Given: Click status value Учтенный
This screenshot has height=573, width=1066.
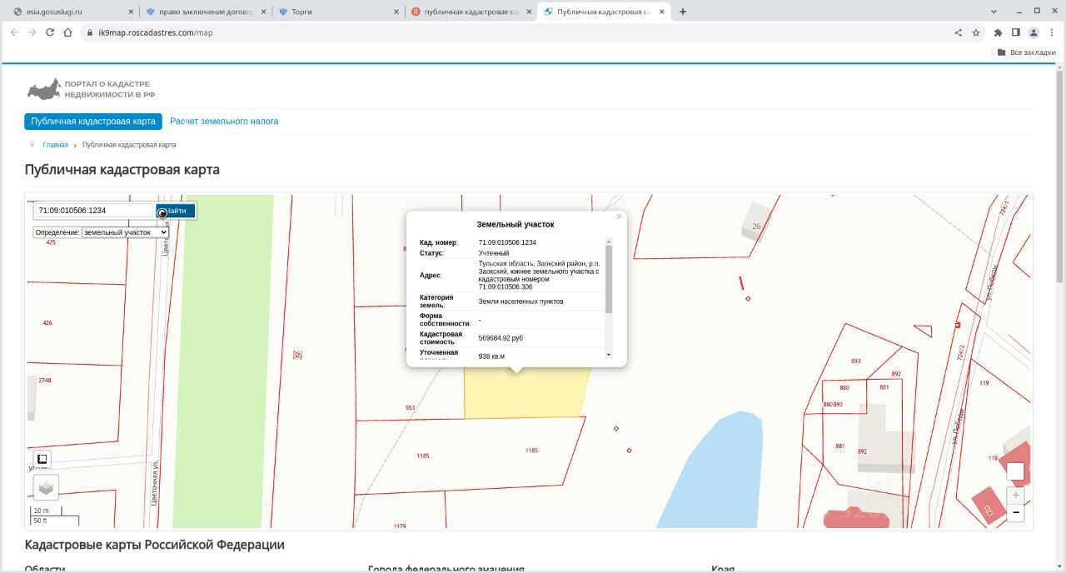Looking at the screenshot, I should (494, 253).
